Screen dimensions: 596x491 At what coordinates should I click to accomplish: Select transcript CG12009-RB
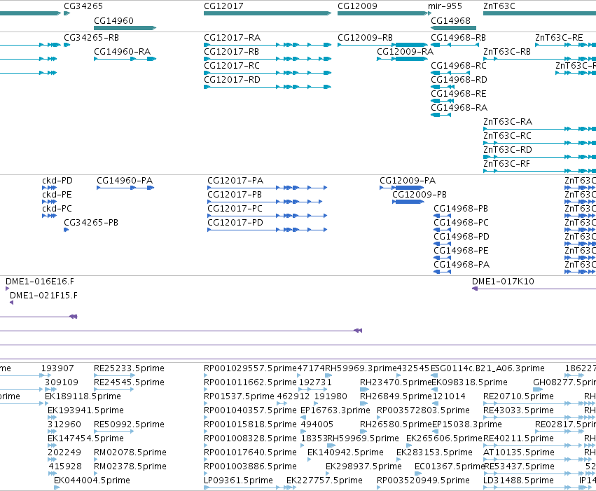[365, 38]
